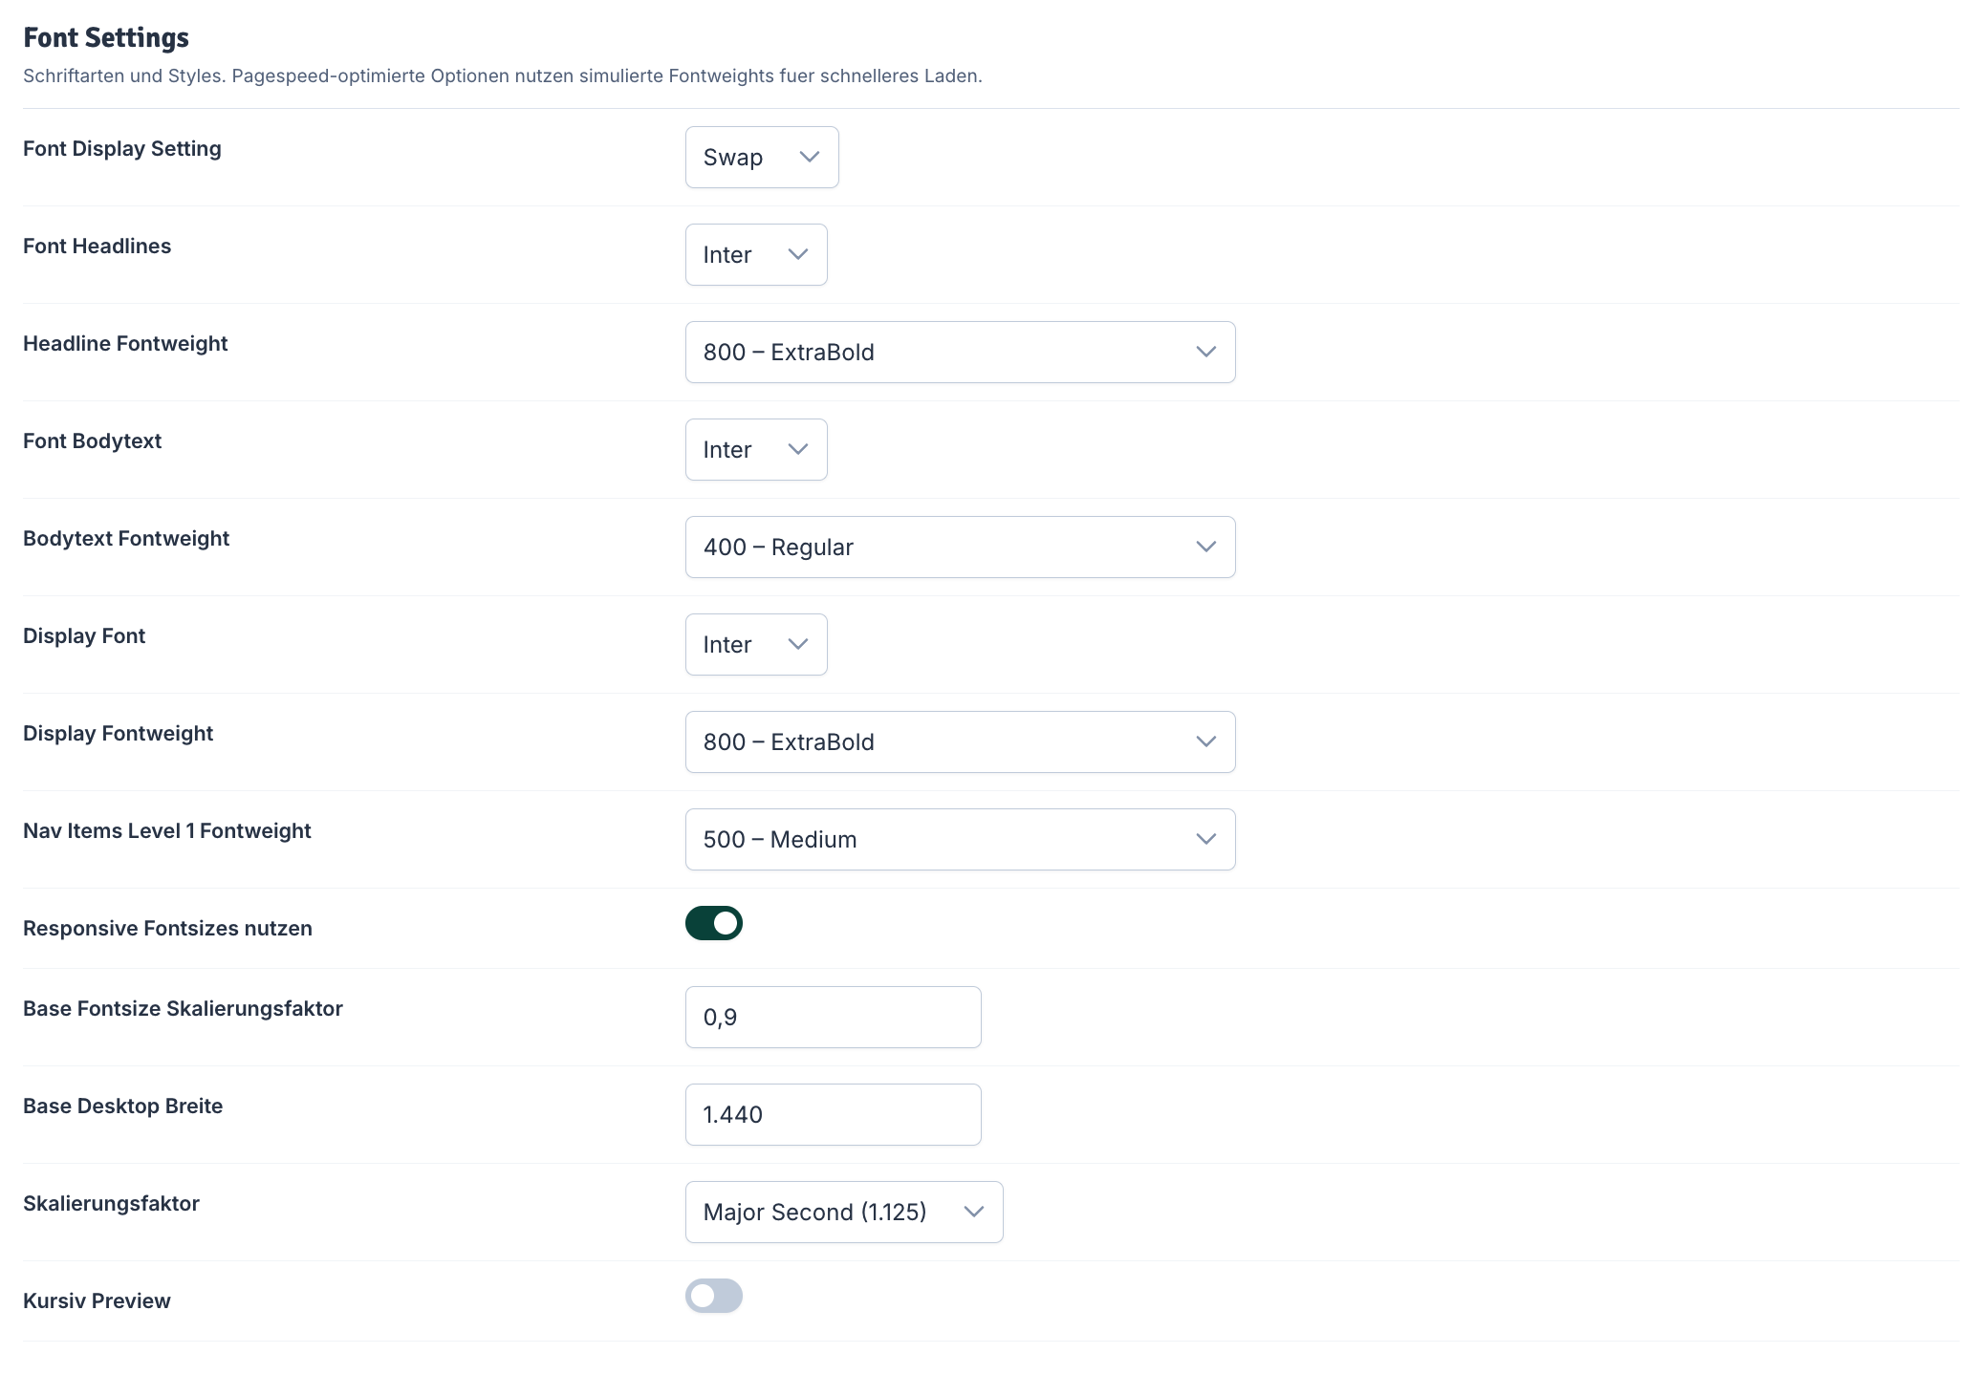Image resolution: width=1973 pixels, height=1375 pixels.
Task: Click the Base Fontsize Skalierungsfaktor input field
Action: (834, 1018)
